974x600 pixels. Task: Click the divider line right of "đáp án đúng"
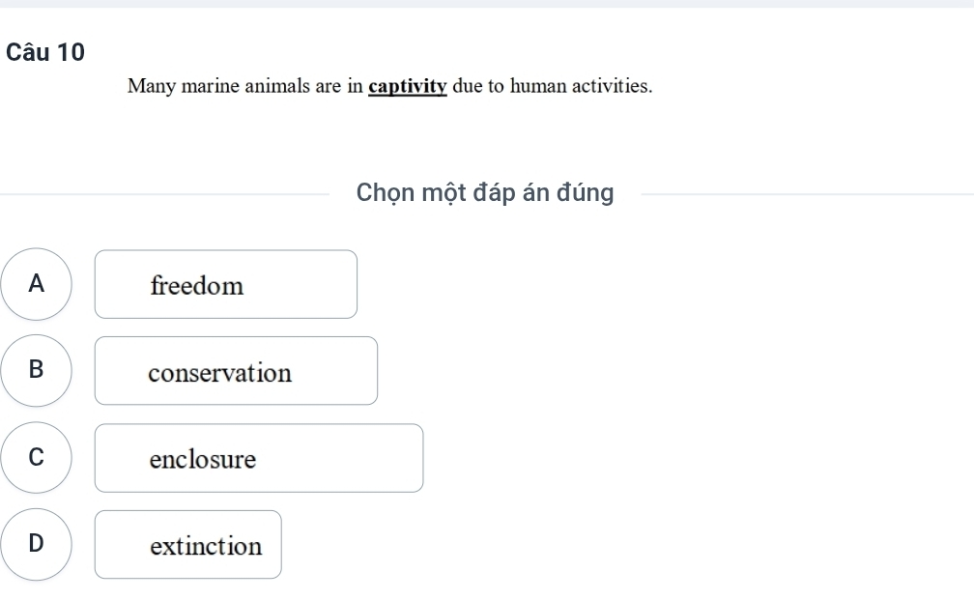click(x=808, y=194)
